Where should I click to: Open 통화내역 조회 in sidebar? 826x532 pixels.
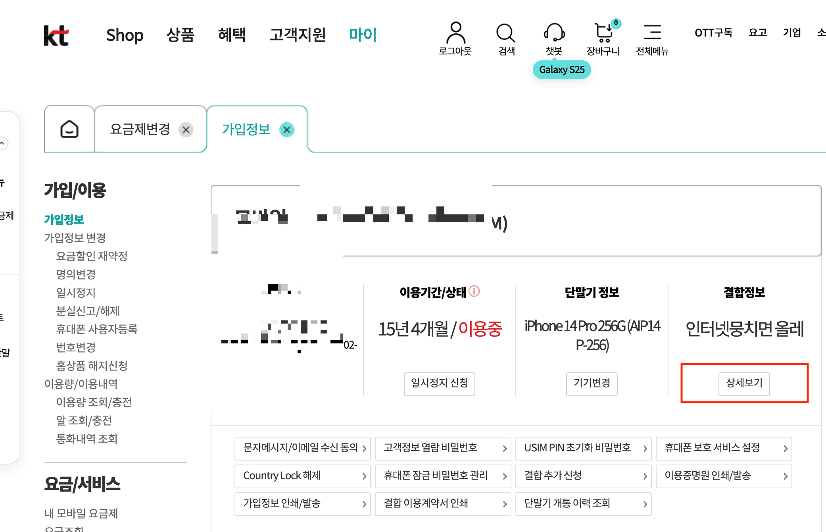tap(87, 439)
